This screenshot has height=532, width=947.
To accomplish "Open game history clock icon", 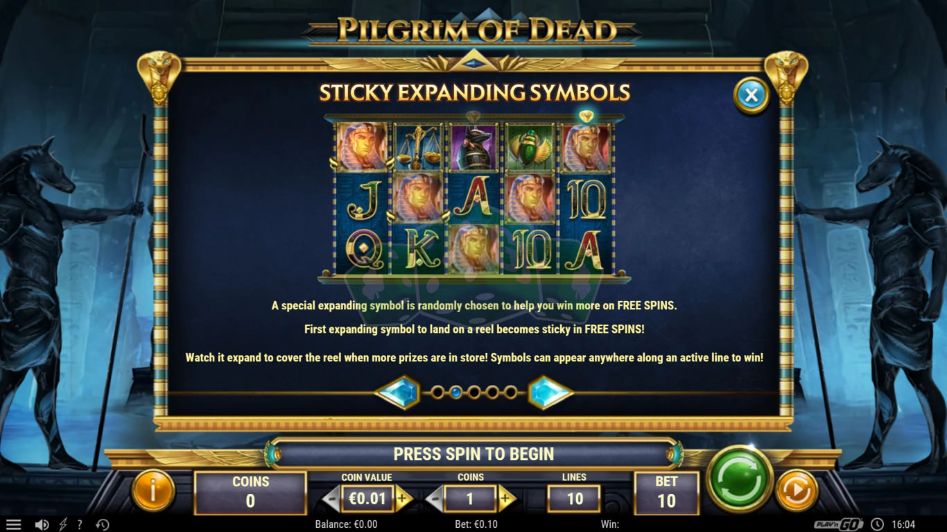I will [x=102, y=525].
